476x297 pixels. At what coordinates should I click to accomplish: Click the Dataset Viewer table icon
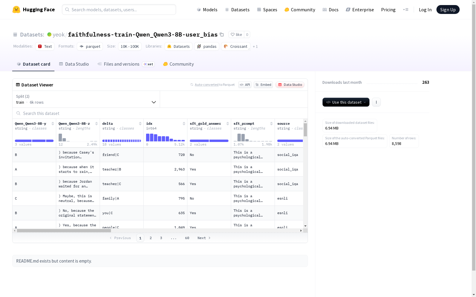point(18,85)
